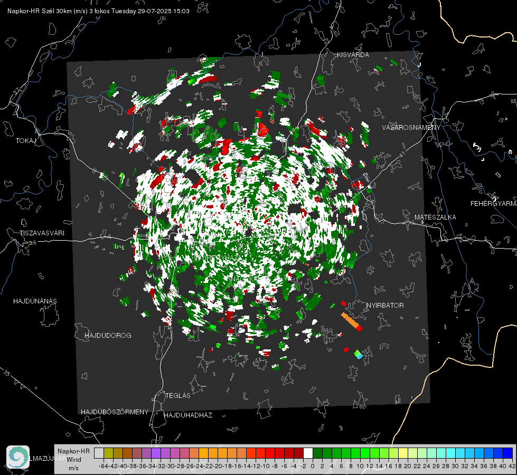Click the radar title text with date 29-07-2025
517x475 pixels.
tap(98, 11)
